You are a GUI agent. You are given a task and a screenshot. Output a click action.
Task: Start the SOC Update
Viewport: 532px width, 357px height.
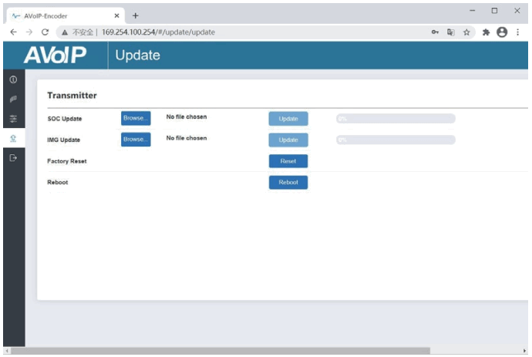[x=288, y=119]
